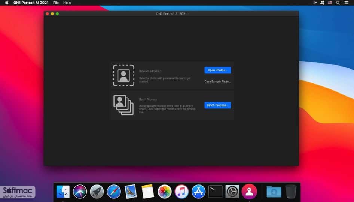Launch Siri from the dock

[80, 192]
